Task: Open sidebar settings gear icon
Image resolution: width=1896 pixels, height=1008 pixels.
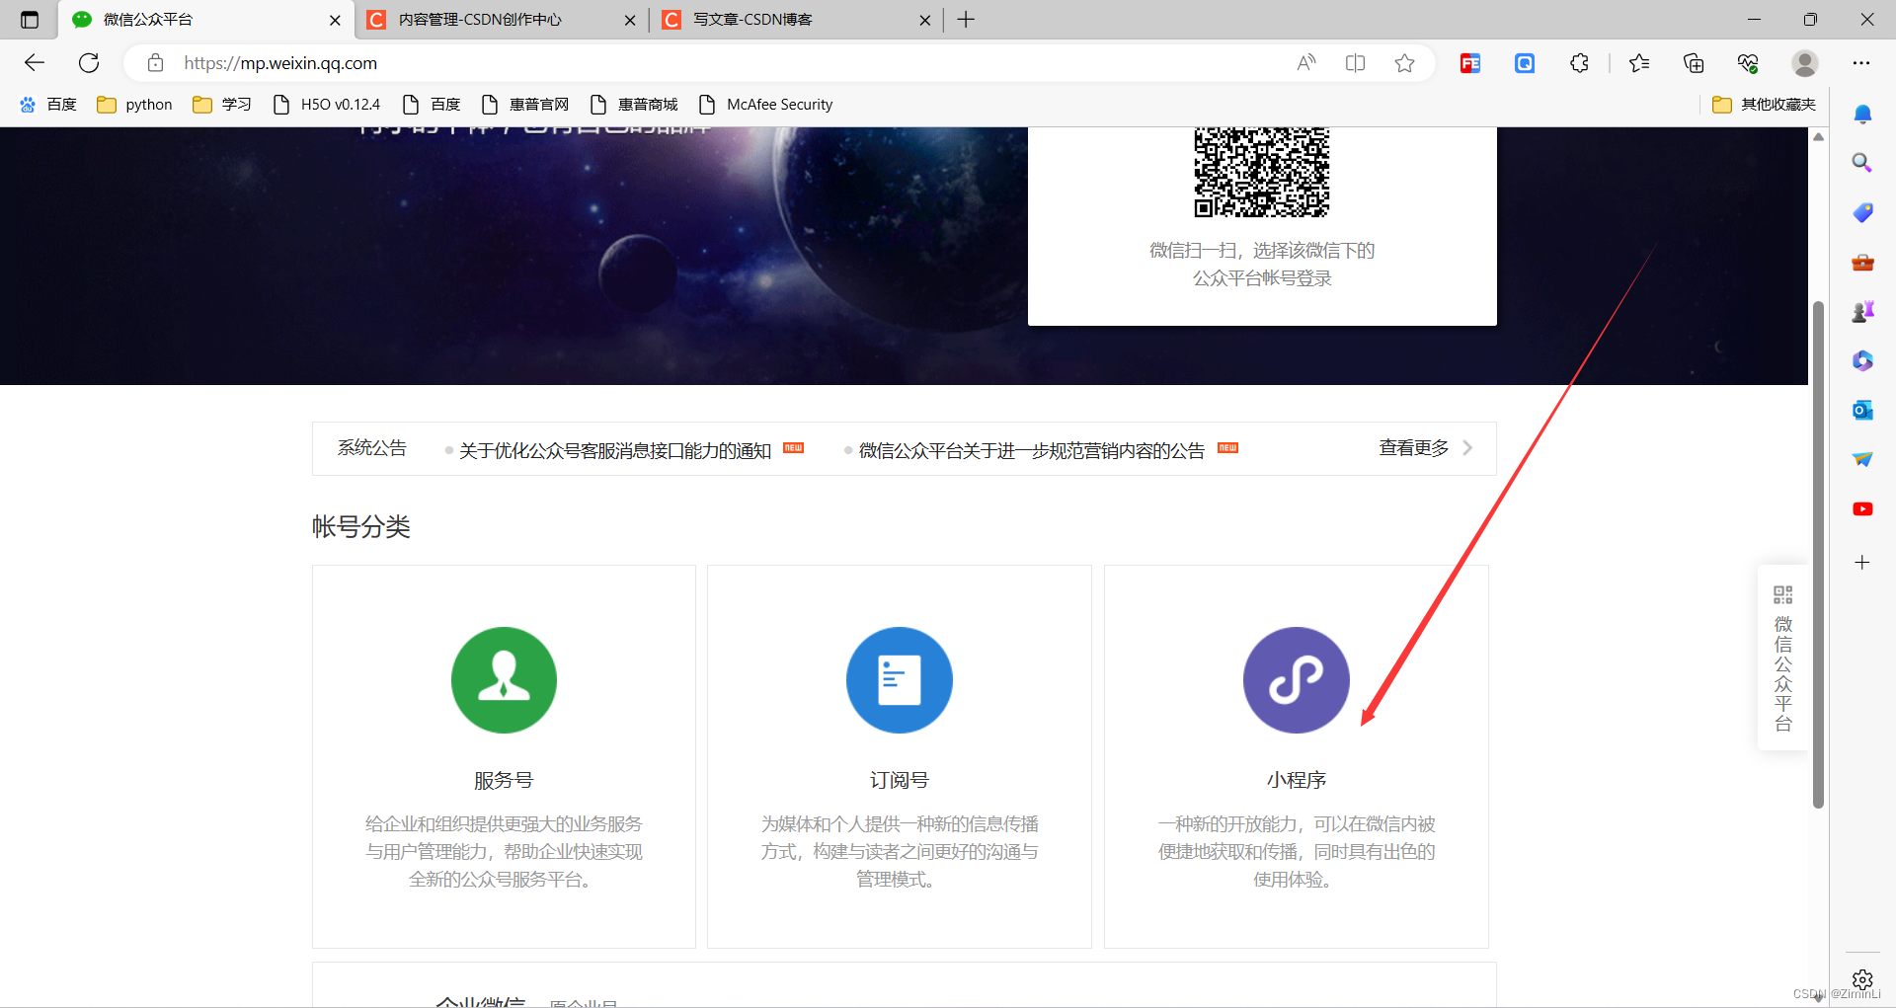Action: (1862, 979)
